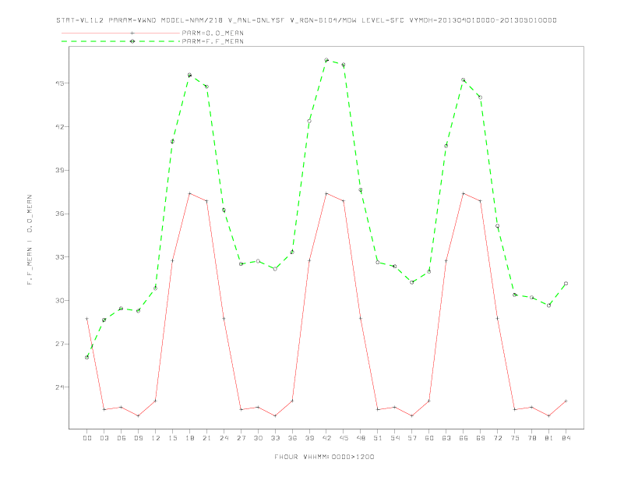Click x-axis tick label 60
Image resolution: width=617 pixels, height=477 pixels.
[429, 438]
